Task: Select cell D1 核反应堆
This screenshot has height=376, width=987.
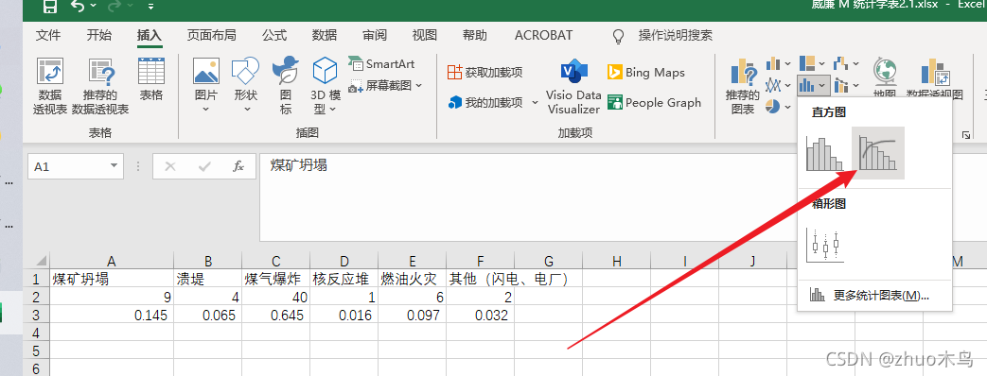Action: tap(344, 280)
